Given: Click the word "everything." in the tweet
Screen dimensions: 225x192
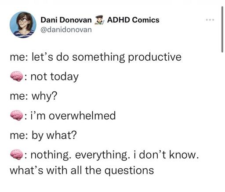Looking at the screenshot, I should (x=102, y=156).
